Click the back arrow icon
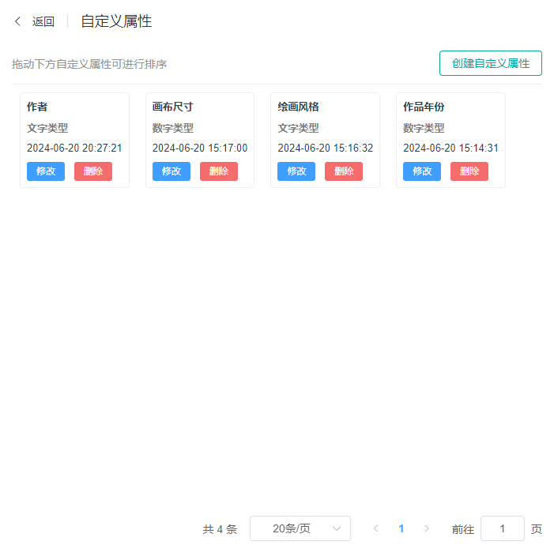The width and height of the screenshot is (554, 560). point(18,21)
